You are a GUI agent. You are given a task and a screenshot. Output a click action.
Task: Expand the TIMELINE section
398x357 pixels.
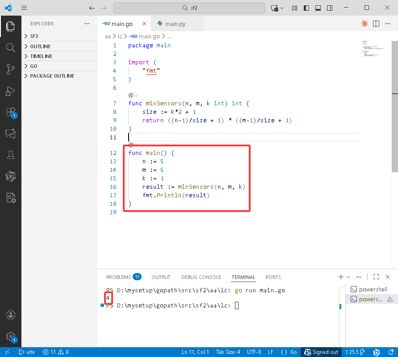pos(59,56)
